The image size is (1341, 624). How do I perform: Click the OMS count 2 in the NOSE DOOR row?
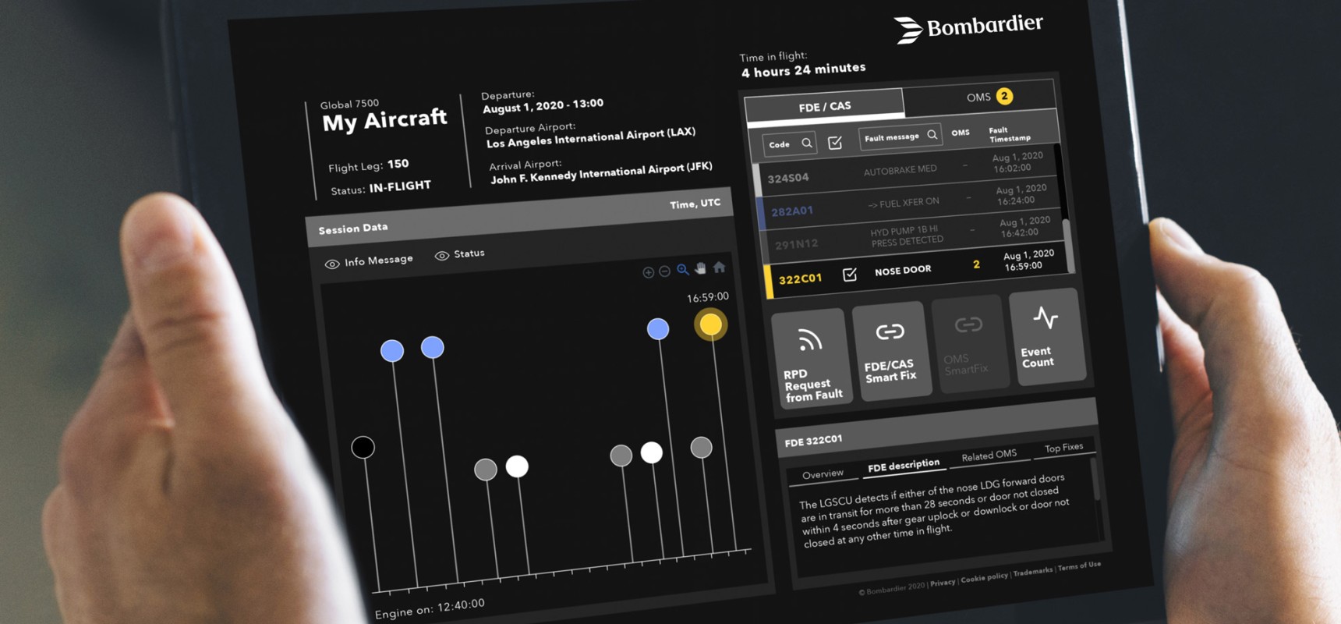[x=976, y=264]
